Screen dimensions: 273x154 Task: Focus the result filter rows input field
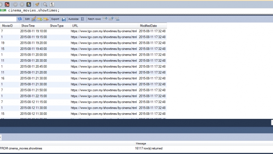pyautogui.click(x=8, y=19)
